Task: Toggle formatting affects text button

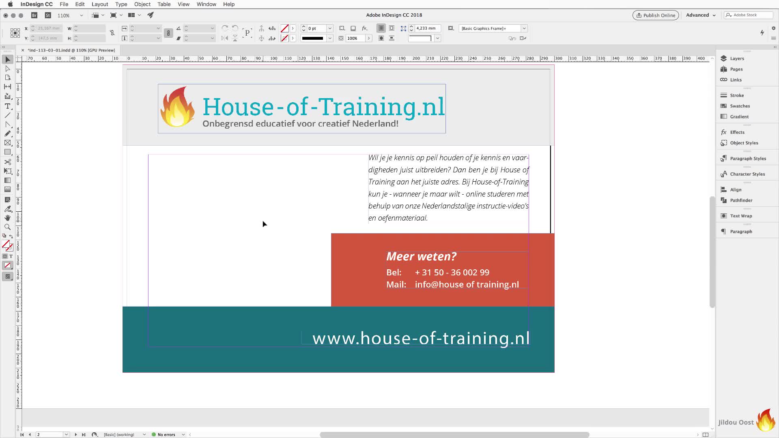Action: [11, 256]
